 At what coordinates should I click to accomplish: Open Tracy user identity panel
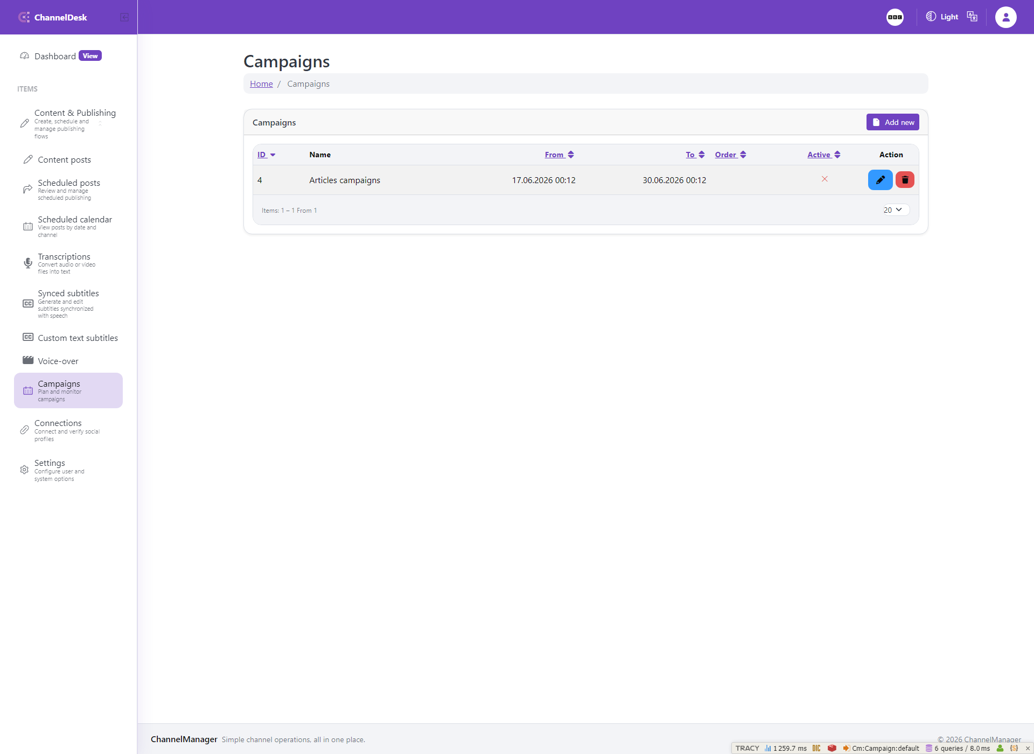(1000, 748)
